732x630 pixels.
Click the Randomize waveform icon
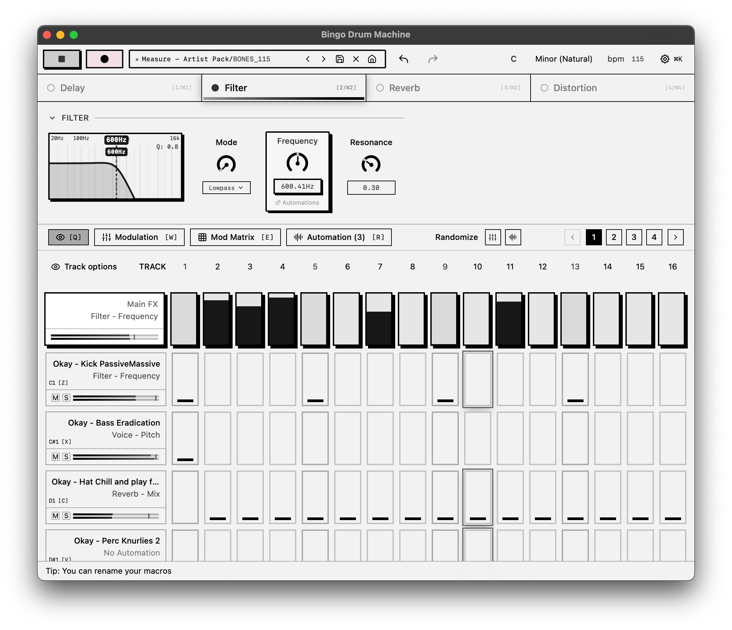512,237
